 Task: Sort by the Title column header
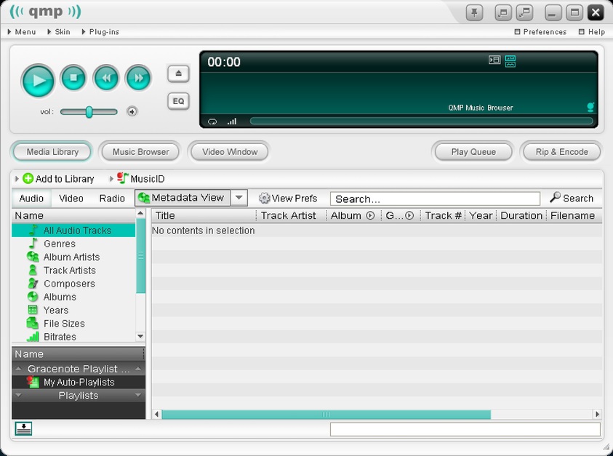pyautogui.click(x=204, y=215)
